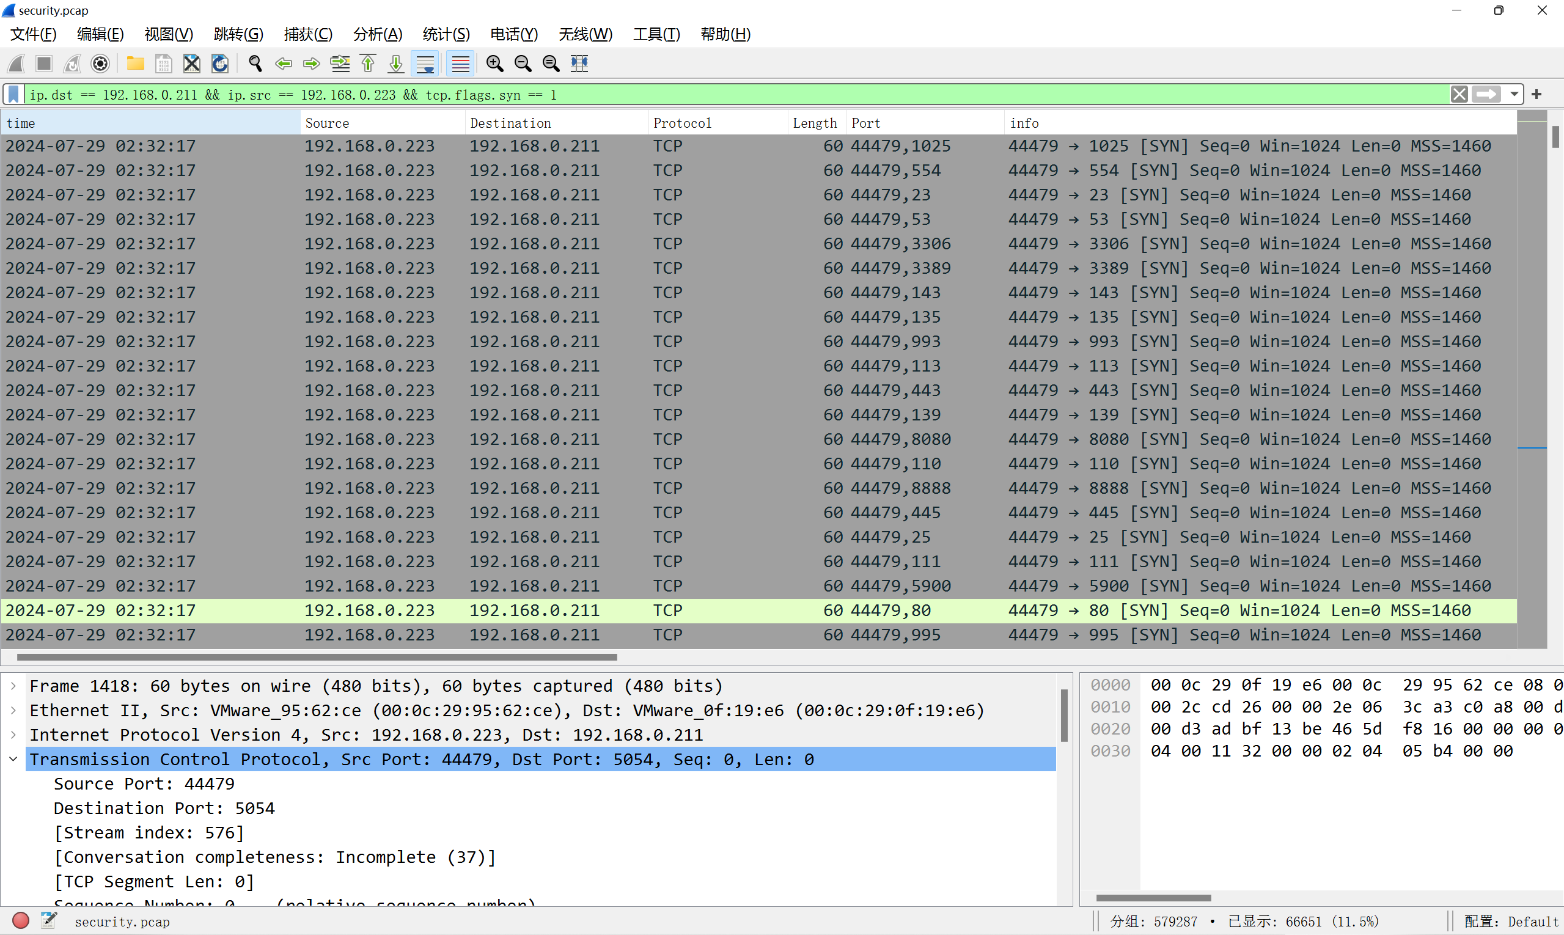Clear the display filter with X button

pyautogui.click(x=1459, y=95)
